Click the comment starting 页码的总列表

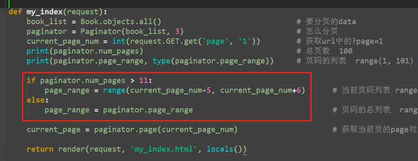[x=375, y=110]
